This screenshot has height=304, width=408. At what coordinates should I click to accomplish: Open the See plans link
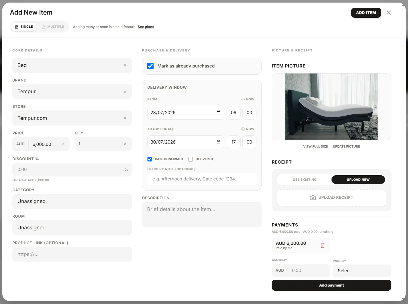(x=146, y=27)
